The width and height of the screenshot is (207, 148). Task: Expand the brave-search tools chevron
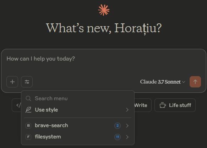tap(127, 126)
